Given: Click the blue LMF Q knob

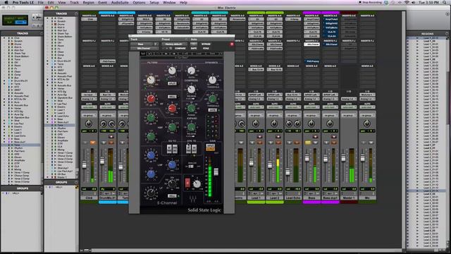Looking at the screenshot, I should 151,174.
